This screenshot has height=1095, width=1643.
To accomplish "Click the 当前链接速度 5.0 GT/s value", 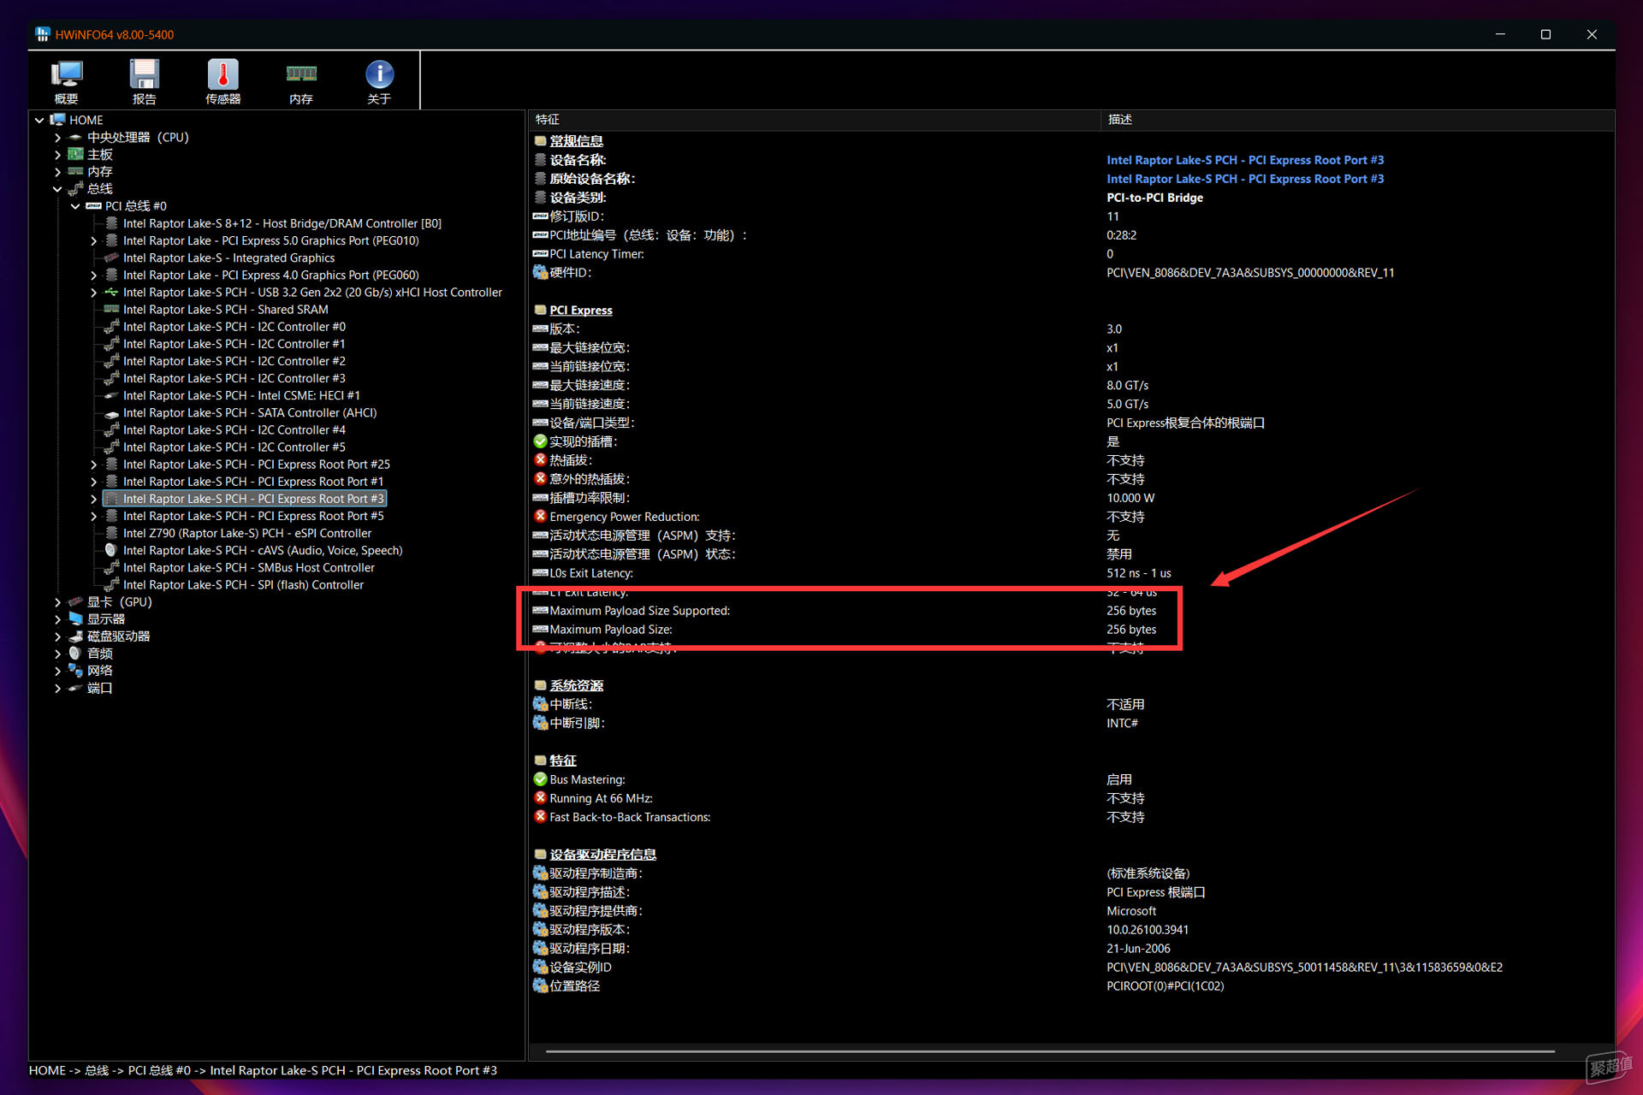I will 1127,404.
